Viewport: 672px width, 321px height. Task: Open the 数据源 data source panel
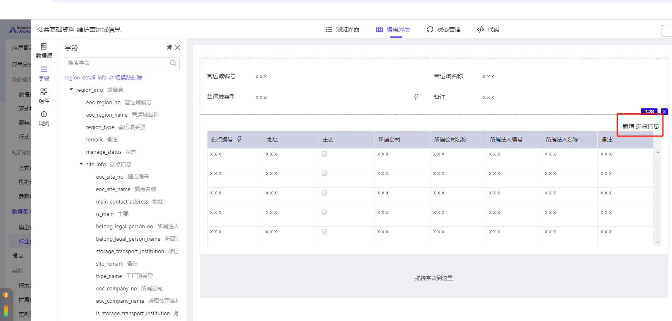[44, 51]
